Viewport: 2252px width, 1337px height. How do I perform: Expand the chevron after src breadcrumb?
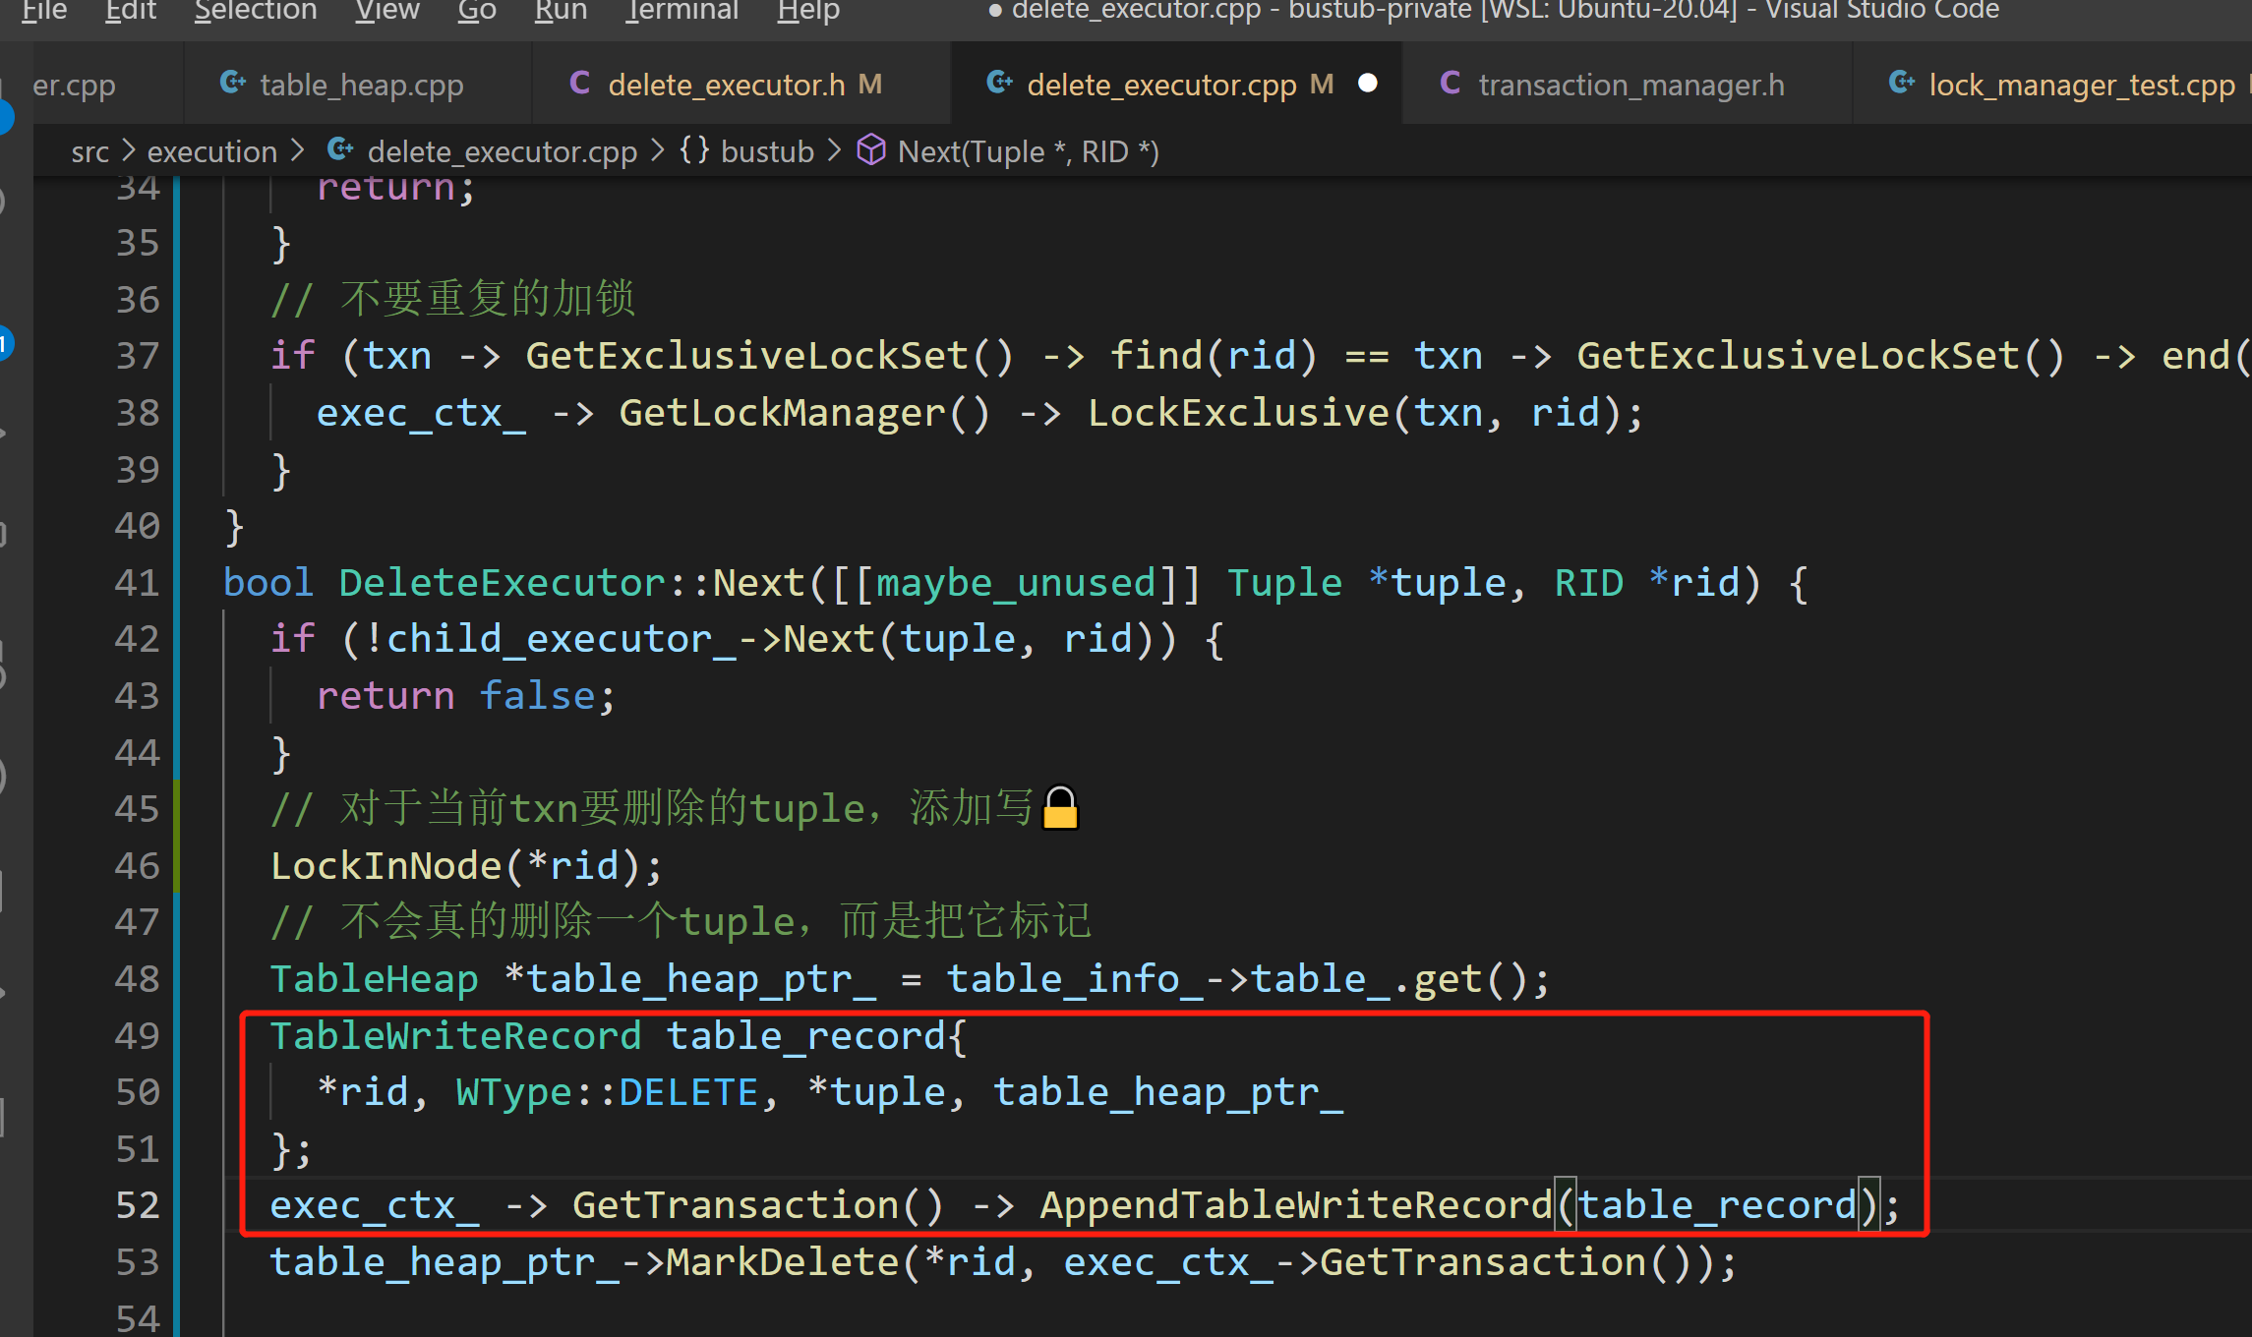[129, 150]
